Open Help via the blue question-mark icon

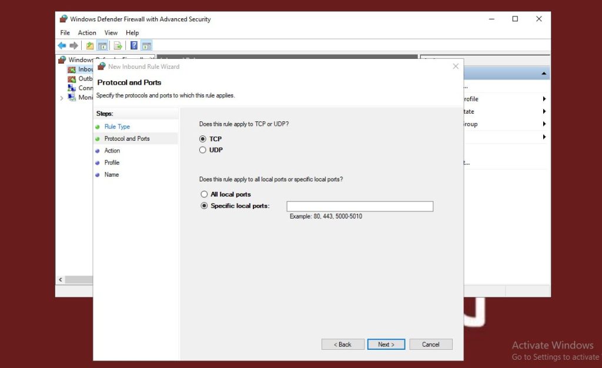coord(134,46)
